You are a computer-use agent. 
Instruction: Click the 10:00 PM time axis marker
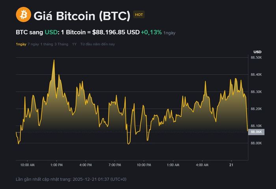[x=144, y=165]
